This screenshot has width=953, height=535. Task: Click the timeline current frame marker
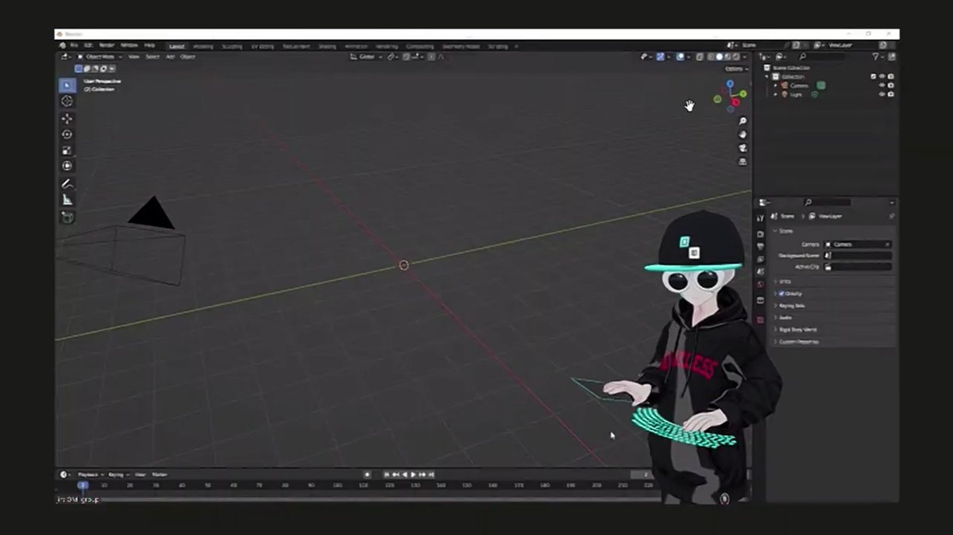click(x=83, y=485)
